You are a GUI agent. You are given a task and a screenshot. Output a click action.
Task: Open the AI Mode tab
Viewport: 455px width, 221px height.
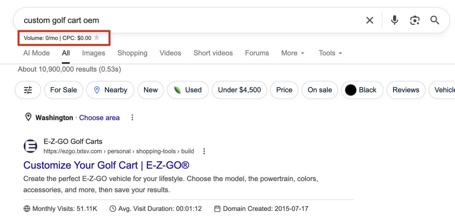(x=36, y=53)
